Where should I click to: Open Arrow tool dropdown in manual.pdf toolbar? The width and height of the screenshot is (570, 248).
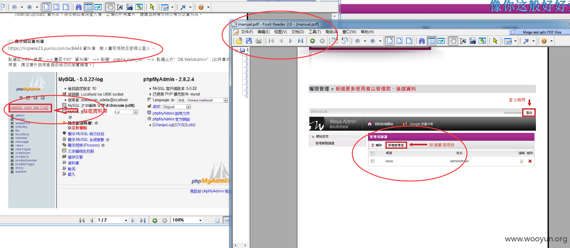[x=533, y=41]
